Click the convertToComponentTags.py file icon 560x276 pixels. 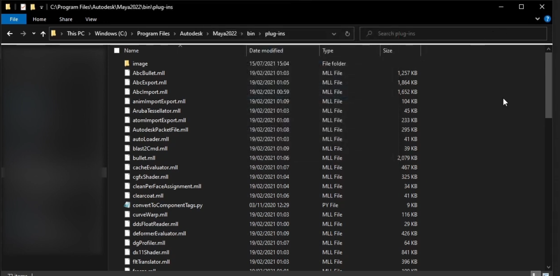pyautogui.click(x=127, y=205)
